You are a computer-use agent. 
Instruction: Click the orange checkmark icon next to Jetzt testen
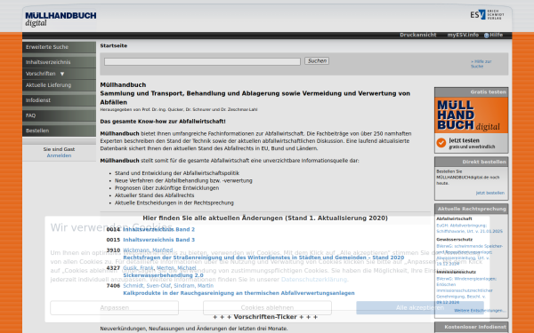click(x=441, y=143)
